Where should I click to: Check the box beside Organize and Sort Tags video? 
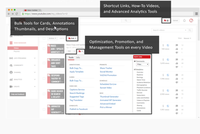44,63
